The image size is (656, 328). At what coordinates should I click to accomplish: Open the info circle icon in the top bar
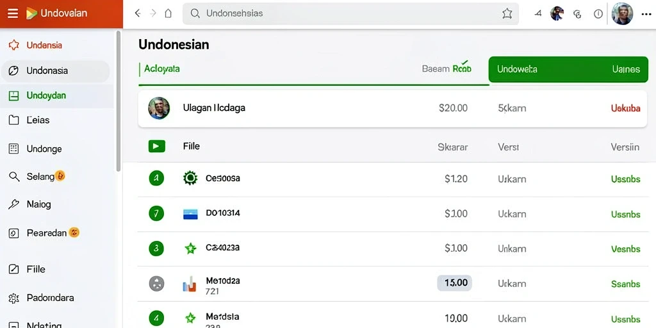tap(598, 14)
